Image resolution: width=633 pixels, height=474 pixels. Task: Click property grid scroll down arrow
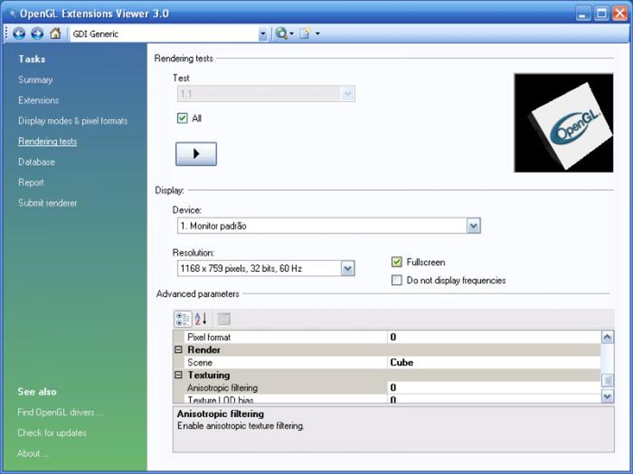[x=608, y=397]
